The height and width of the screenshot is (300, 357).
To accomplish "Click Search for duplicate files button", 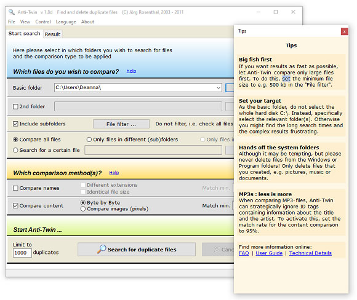I will [x=137, y=249].
